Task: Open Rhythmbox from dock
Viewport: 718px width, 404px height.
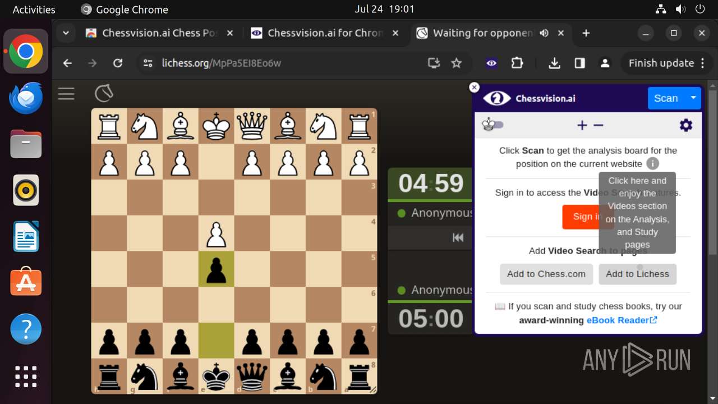Action: pyautogui.click(x=26, y=190)
